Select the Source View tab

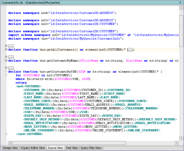(55, 148)
